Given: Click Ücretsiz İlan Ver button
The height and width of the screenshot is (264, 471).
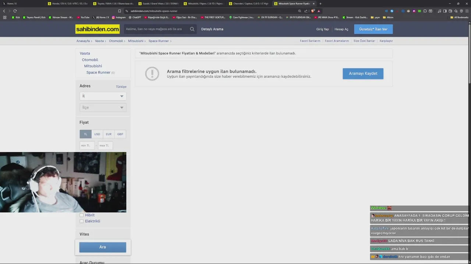Looking at the screenshot, I should 373,29.
